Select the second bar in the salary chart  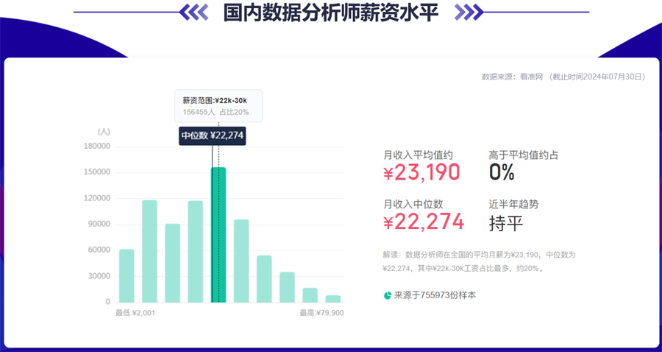pyautogui.click(x=149, y=250)
